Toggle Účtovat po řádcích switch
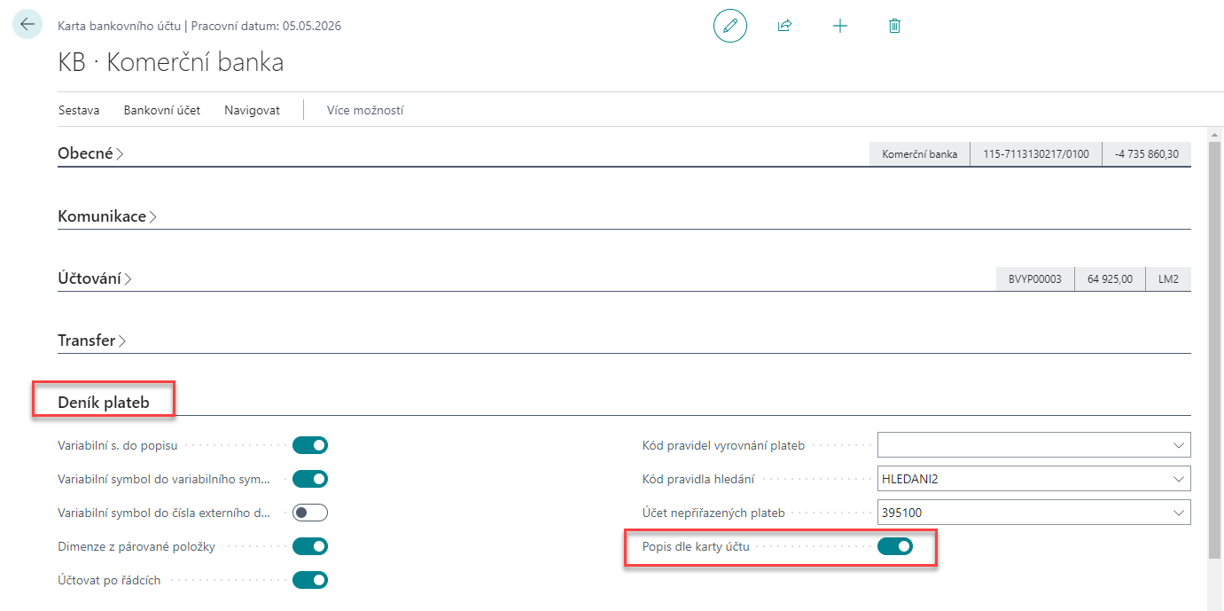1224x611 pixels. click(310, 580)
